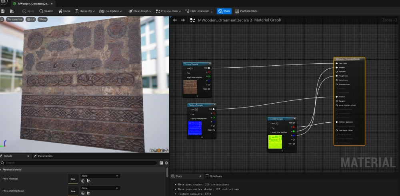Click the Details property matrix grid icon

tap(161, 163)
